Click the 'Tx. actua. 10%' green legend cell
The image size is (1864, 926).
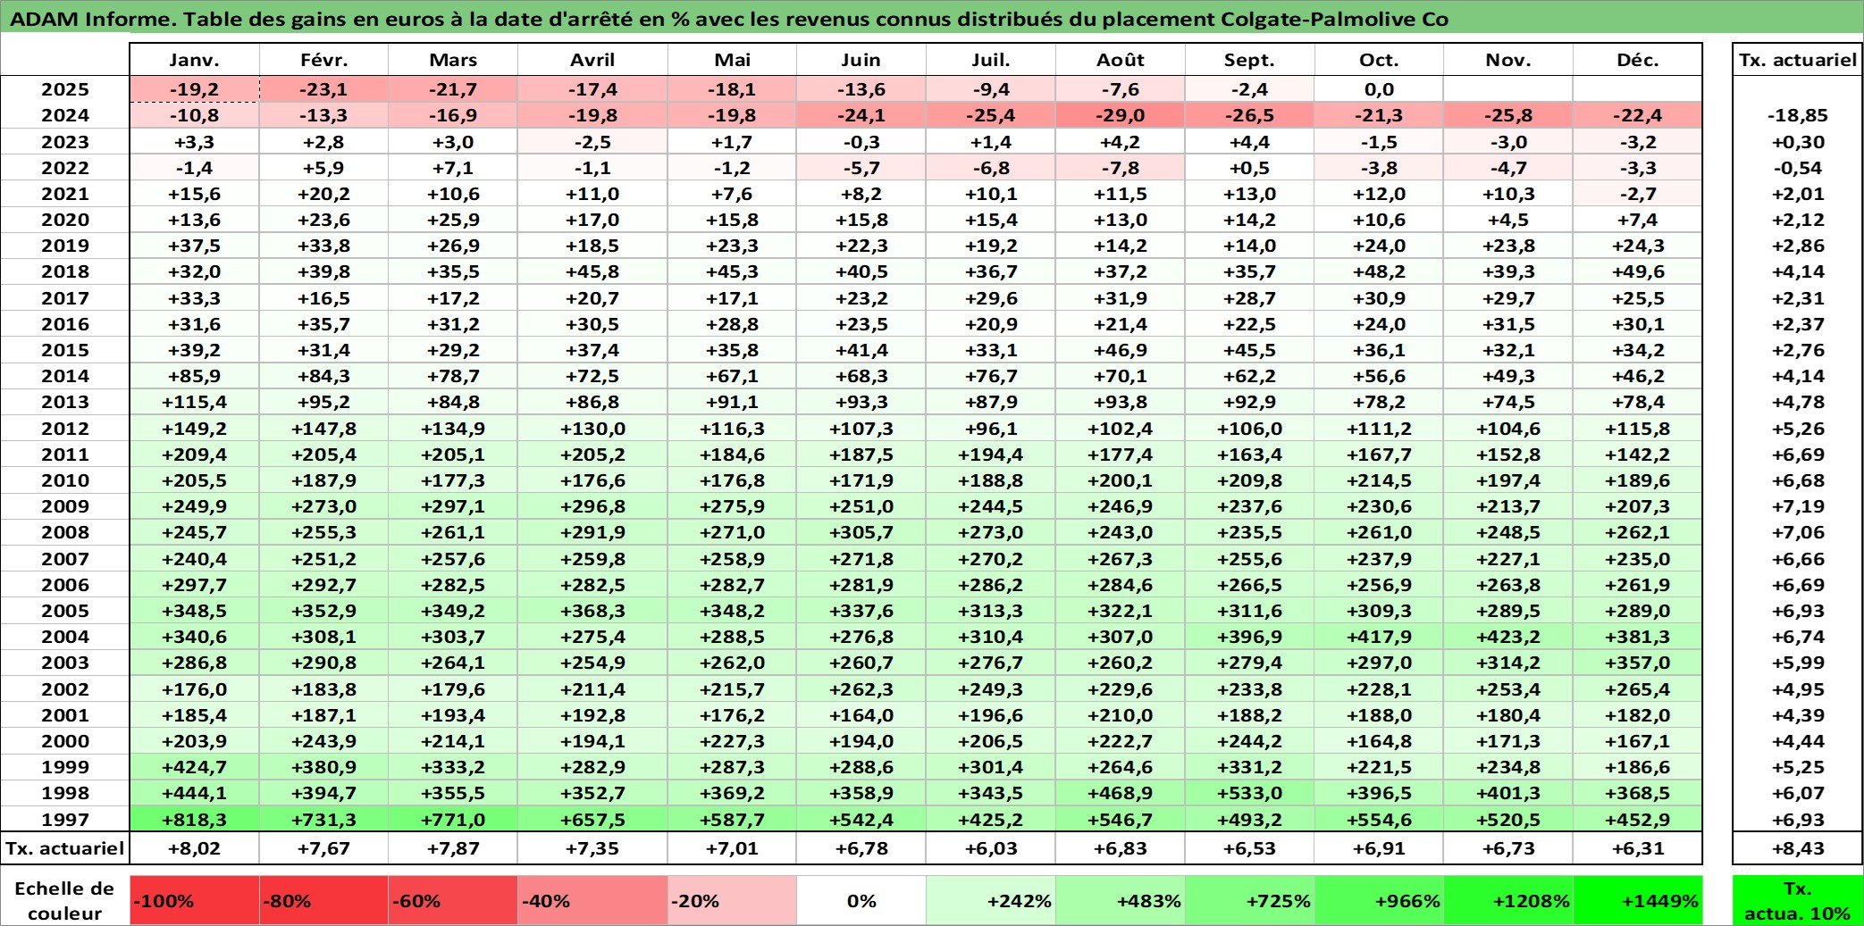1797,900
